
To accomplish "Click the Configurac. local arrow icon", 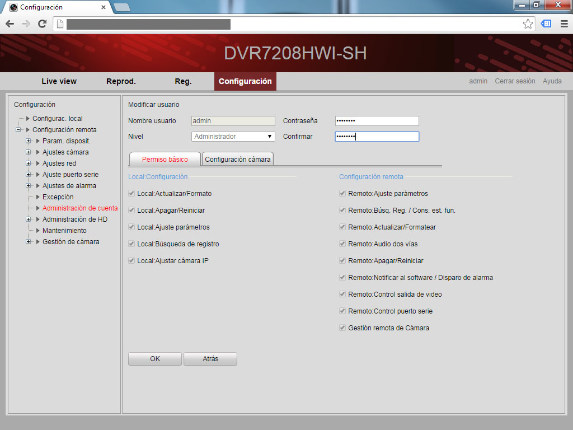I will point(28,119).
